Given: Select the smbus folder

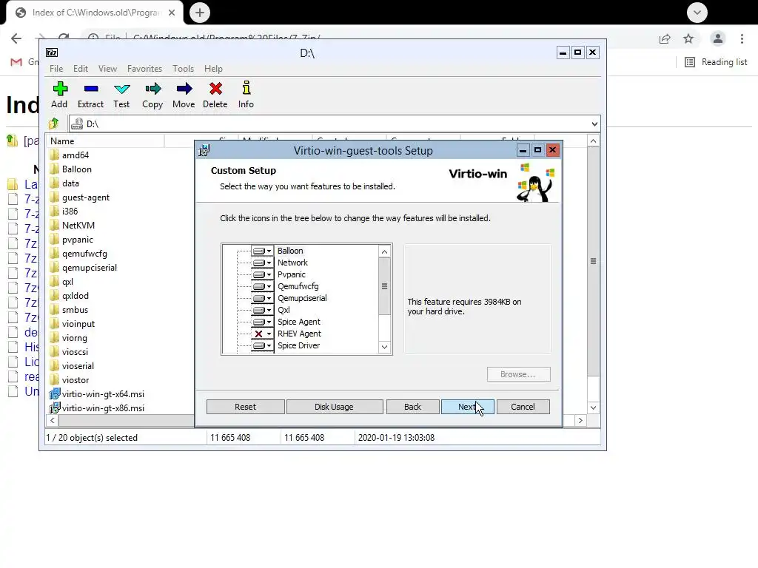Looking at the screenshot, I should (x=69, y=310).
